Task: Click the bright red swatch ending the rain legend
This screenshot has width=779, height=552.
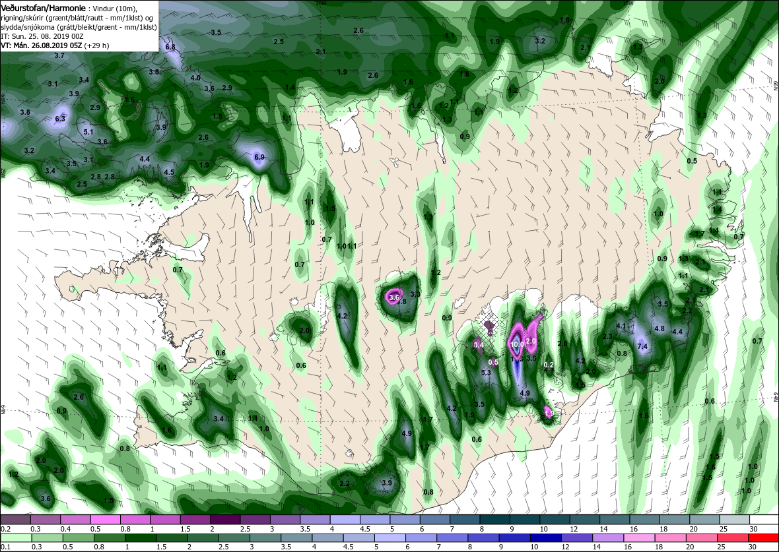Action: 763,539
